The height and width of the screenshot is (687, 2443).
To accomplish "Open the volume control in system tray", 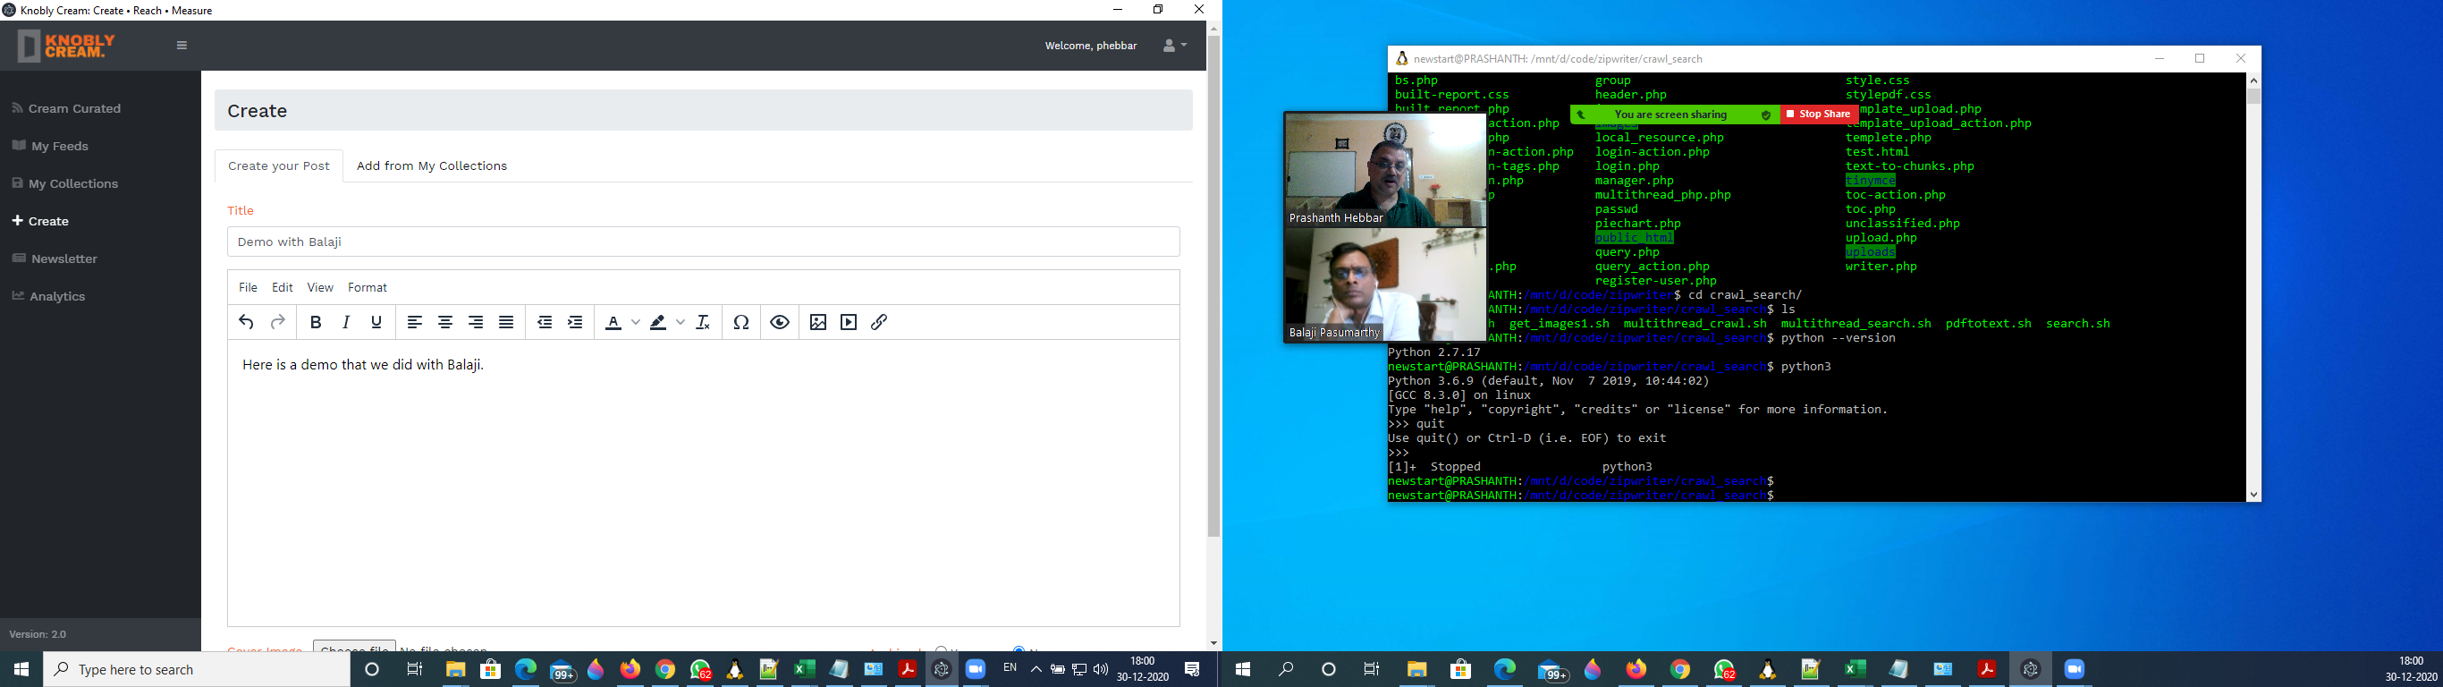I will [x=1101, y=670].
